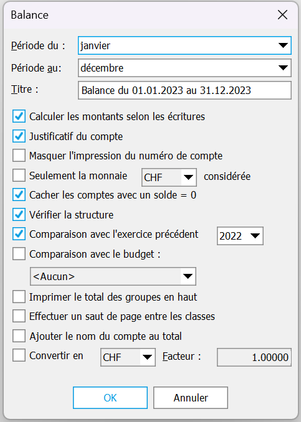Viewport: 301px width, 422px height.
Task: Tick Ajouter le nom du compte au total
Action: (x=19, y=336)
